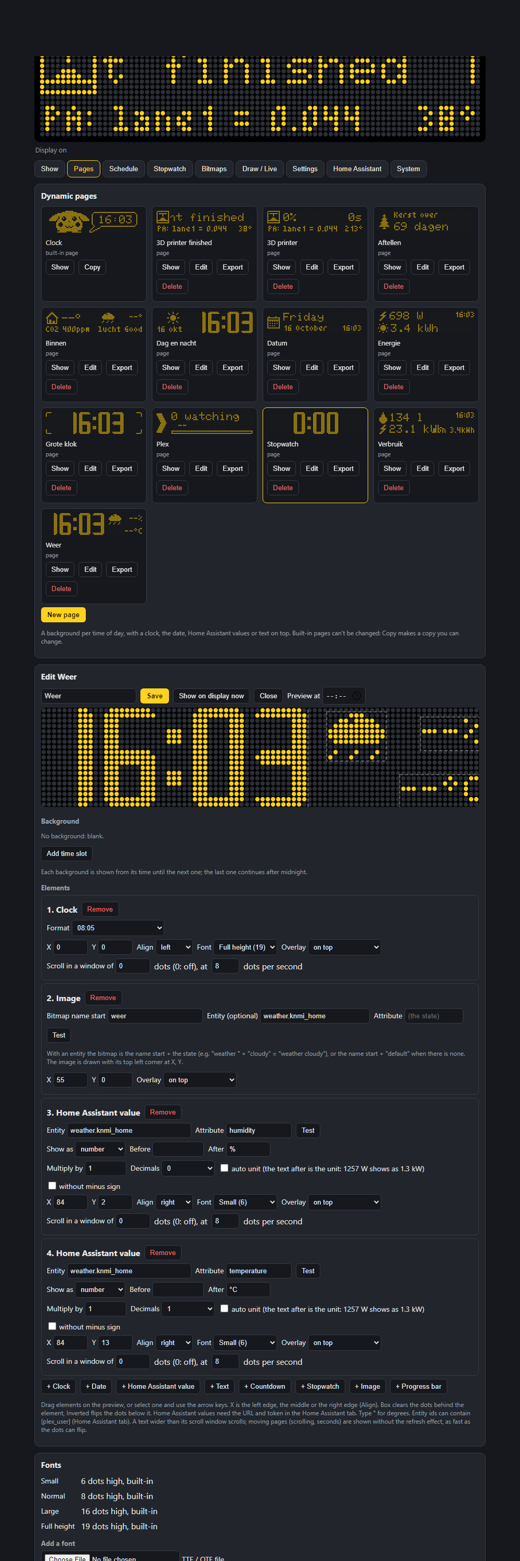This screenshot has height=1561, width=520.
Task: Open the Draw / Live tab
Action: 259,169
